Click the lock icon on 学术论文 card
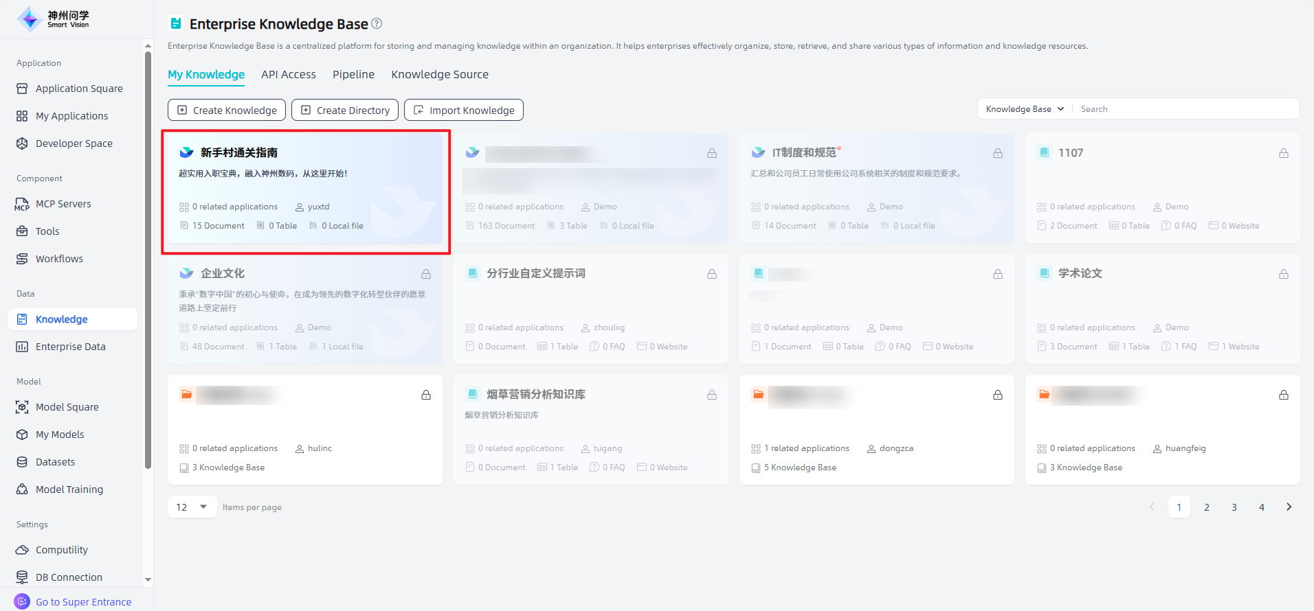Image resolution: width=1314 pixels, height=611 pixels. [x=1283, y=274]
